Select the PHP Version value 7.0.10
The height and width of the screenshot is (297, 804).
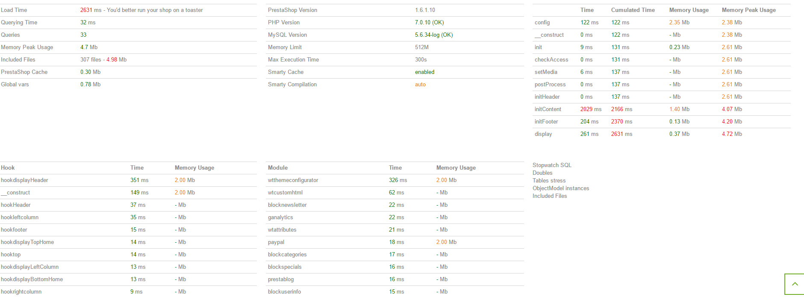429,23
